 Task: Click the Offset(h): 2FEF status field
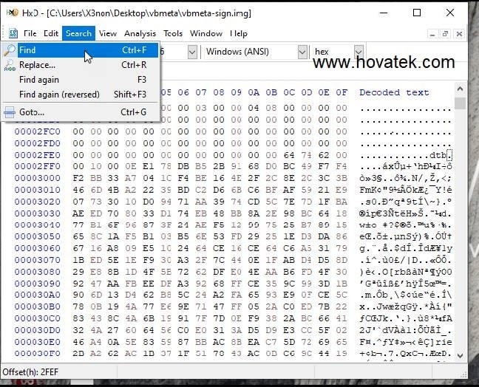point(30,372)
